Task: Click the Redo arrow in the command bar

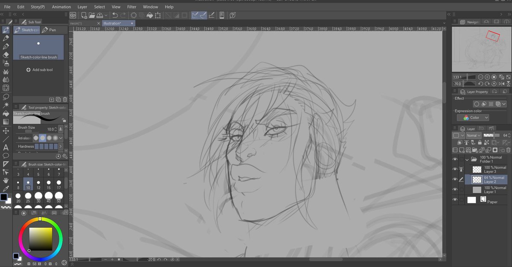Action: point(123,15)
